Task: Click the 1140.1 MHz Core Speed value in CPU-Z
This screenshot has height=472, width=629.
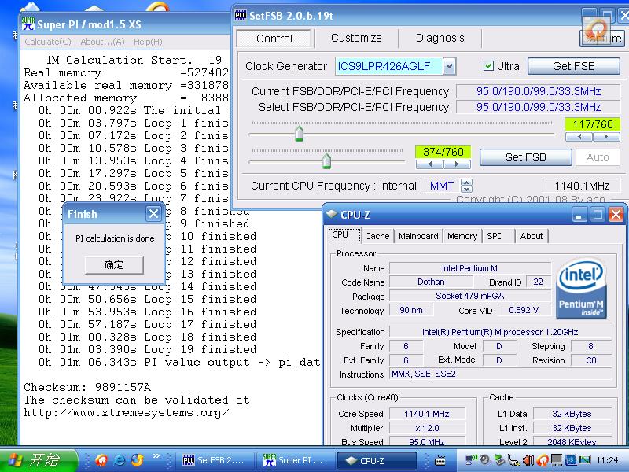Action: (x=427, y=414)
